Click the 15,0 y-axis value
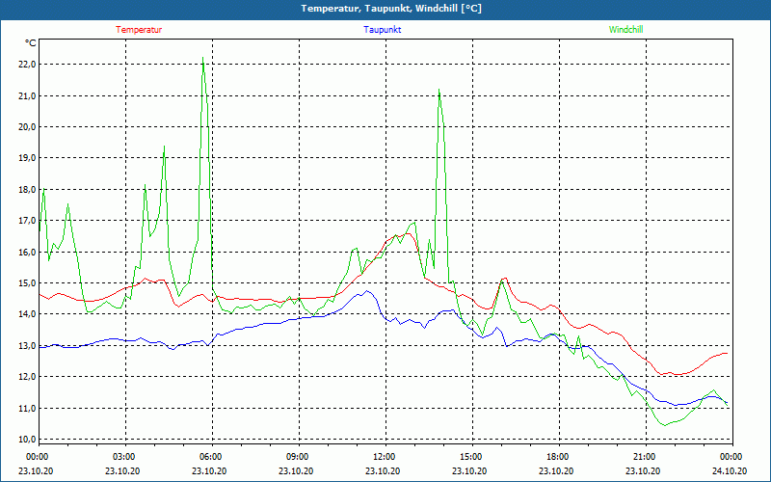771x482 pixels. click(x=27, y=283)
